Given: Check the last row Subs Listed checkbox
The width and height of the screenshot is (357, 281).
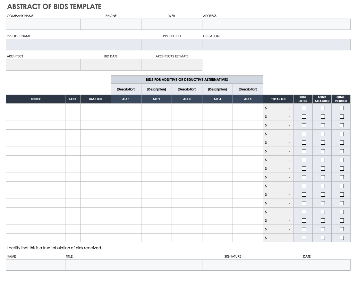Looking at the screenshot, I should coord(304,238).
